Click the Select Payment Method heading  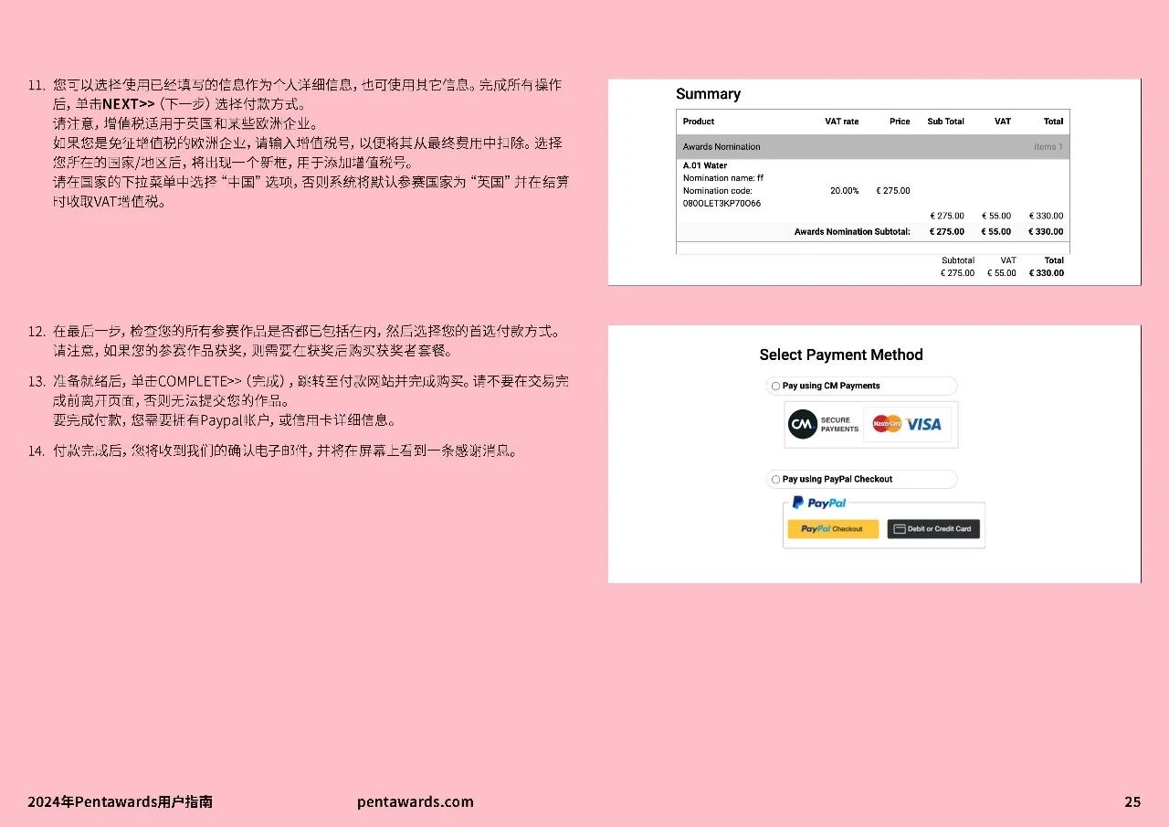click(841, 355)
